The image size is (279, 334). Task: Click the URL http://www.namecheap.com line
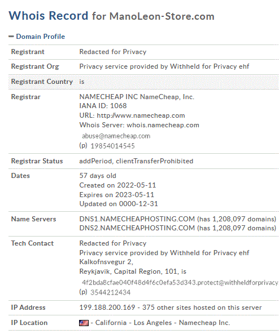[x=132, y=115]
